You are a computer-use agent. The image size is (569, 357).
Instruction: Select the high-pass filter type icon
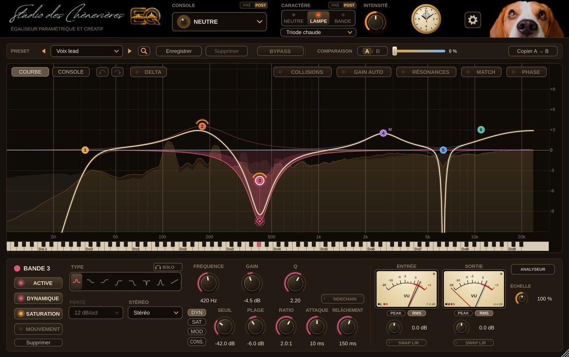118,282
